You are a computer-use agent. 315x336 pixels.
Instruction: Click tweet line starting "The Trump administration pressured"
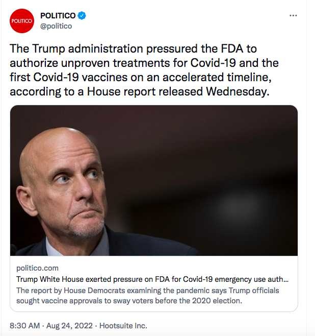pos(133,49)
